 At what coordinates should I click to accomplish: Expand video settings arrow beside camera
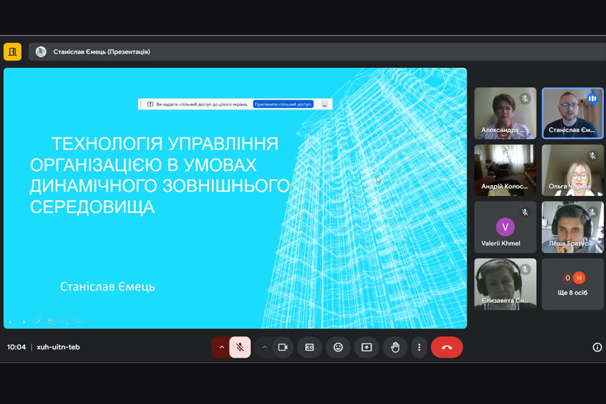click(265, 347)
